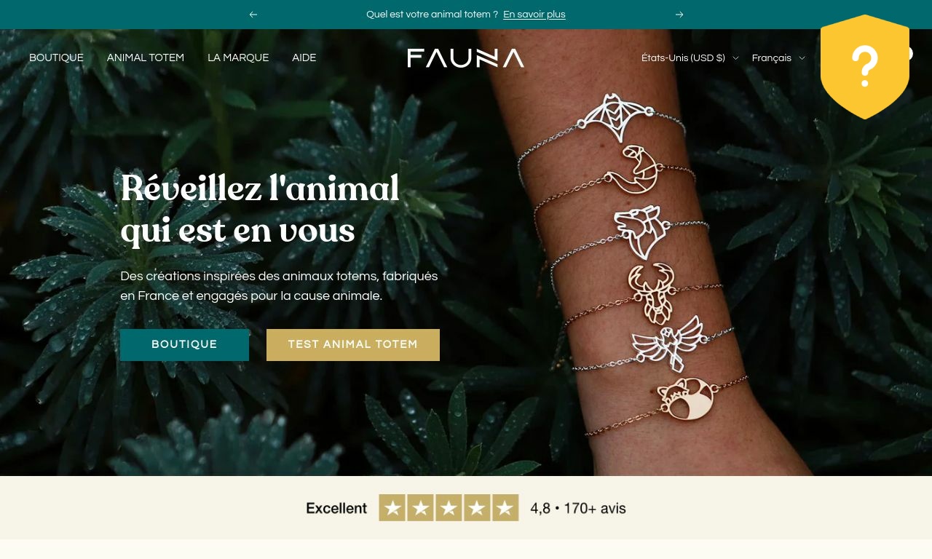Click the Excellent rating label
The image size is (932, 559).
point(336,508)
